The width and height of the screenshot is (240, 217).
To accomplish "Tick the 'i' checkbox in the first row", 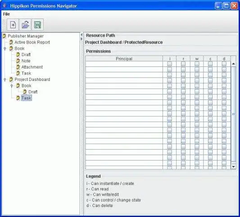I will [x=170, y=64].
